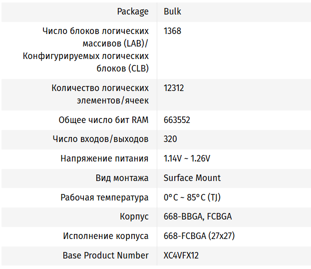Select the voltage value 1.14V ~ 1.26V
Viewport: 311px width, 269px height.
tap(187, 158)
